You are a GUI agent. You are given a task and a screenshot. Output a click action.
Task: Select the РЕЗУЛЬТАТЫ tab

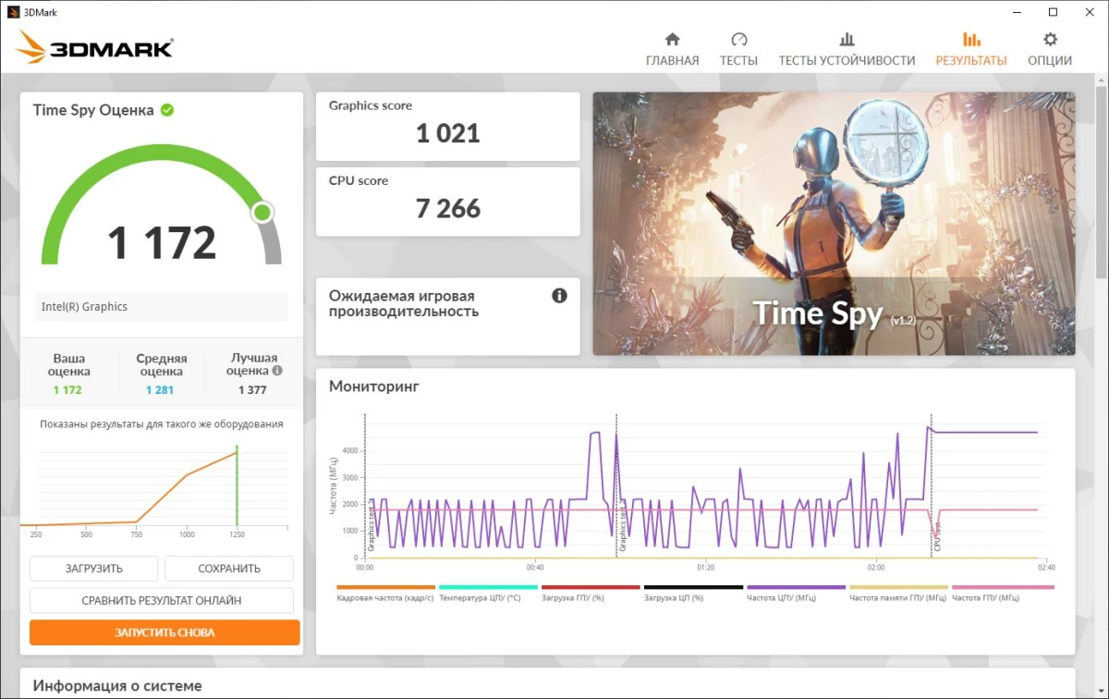pyautogui.click(x=971, y=50)
